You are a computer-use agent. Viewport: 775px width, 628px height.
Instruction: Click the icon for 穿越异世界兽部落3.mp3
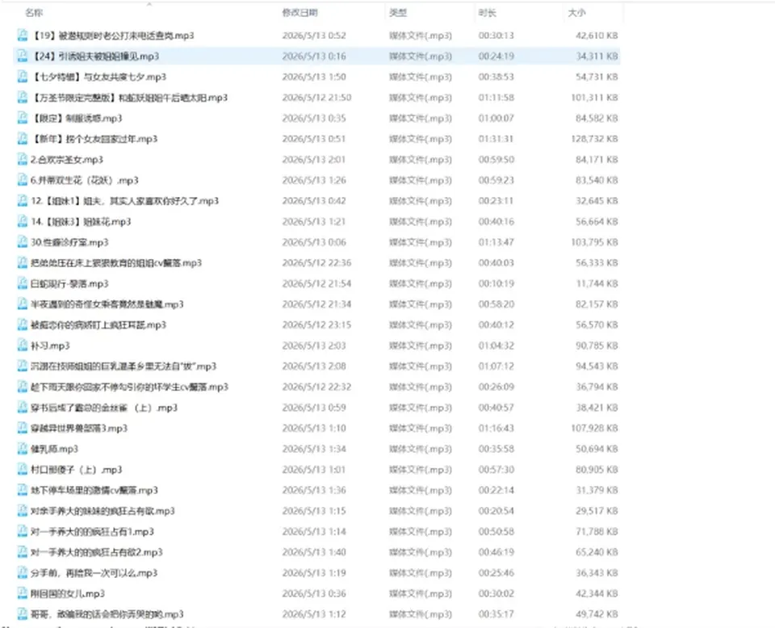pos(23,428)
